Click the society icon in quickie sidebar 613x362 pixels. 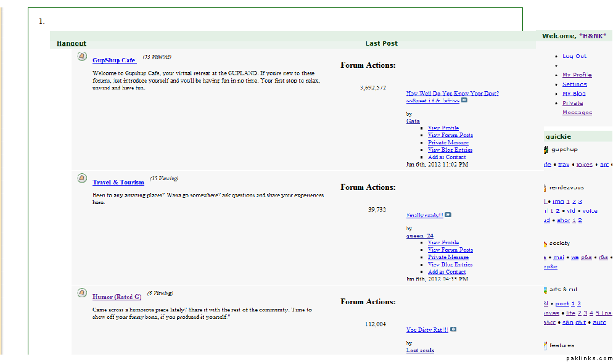coord(546,243)
